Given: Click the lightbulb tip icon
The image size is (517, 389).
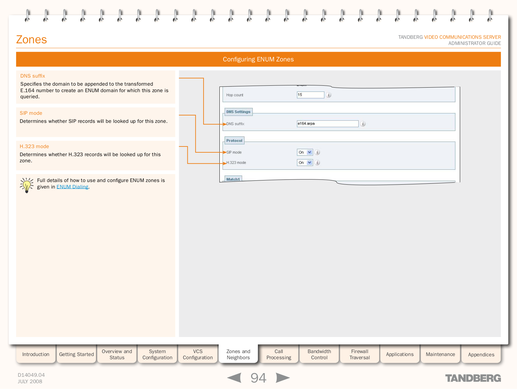Looking at the screenshot, I should 26,185.
